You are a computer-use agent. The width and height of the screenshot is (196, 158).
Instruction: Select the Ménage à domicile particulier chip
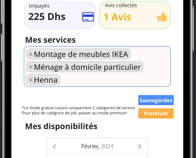pos(85,67)
